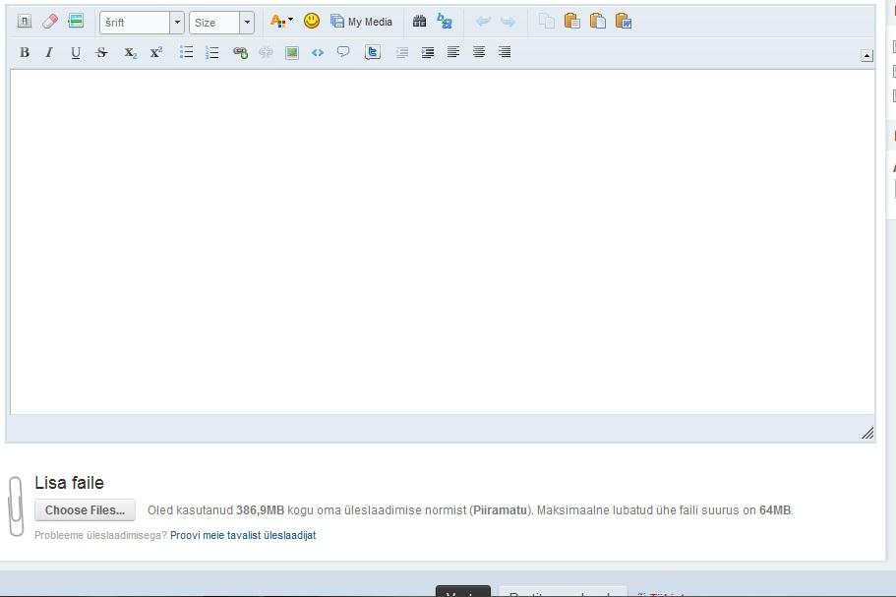Insert a quote bubble
Viewport: 896px width, 597px height.
(x=343, y=52)
